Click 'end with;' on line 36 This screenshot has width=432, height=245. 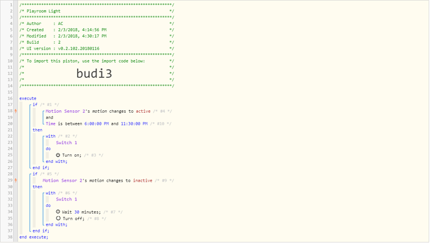point(56,224)
